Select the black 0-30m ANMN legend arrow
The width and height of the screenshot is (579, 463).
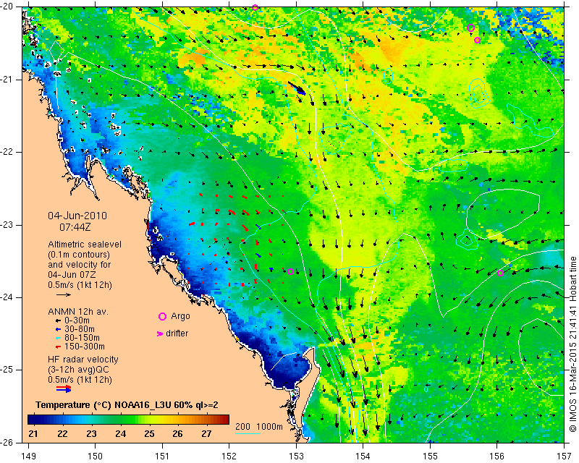click(58, 320)
